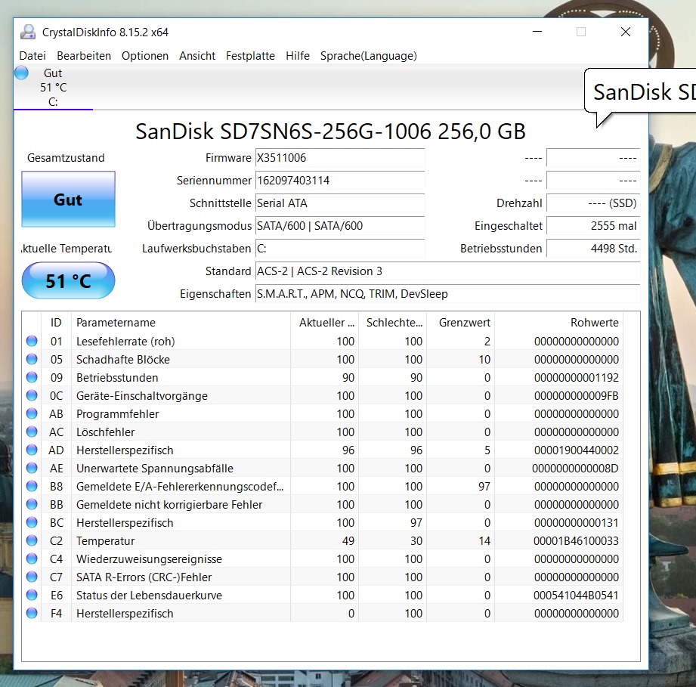Click the Laufwerksbuchstaben field C:
Viewport: 696px width, 687px height.
pyautogui.click(x=340, y=249)
